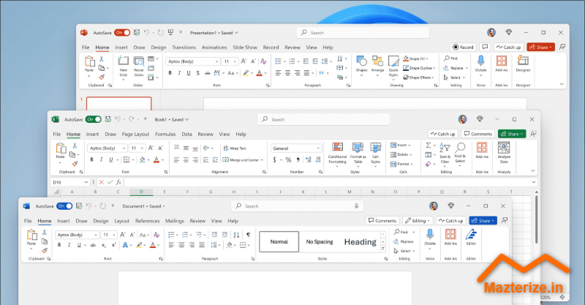The height and width of the screenshot is (305, 585).
Task: Open the Excel font name dropdown
Action: coord(124,148)
